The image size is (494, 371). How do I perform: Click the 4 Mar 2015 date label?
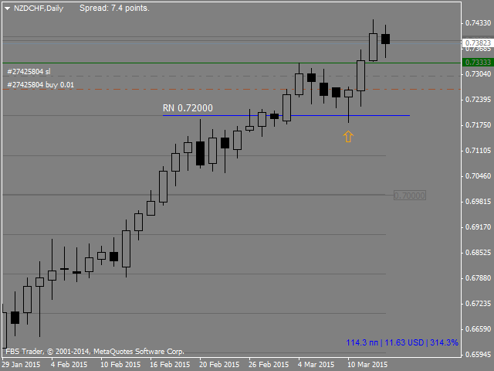click(316, 364)
